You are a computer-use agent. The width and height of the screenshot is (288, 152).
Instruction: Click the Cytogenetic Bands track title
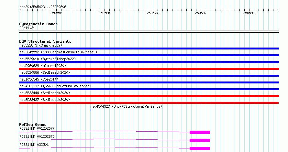pyautogui.click(x=39, y=24)
